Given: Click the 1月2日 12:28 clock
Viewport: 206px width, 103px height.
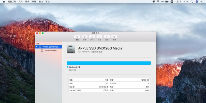Looking at the screenshot, I should pos(182,2).
